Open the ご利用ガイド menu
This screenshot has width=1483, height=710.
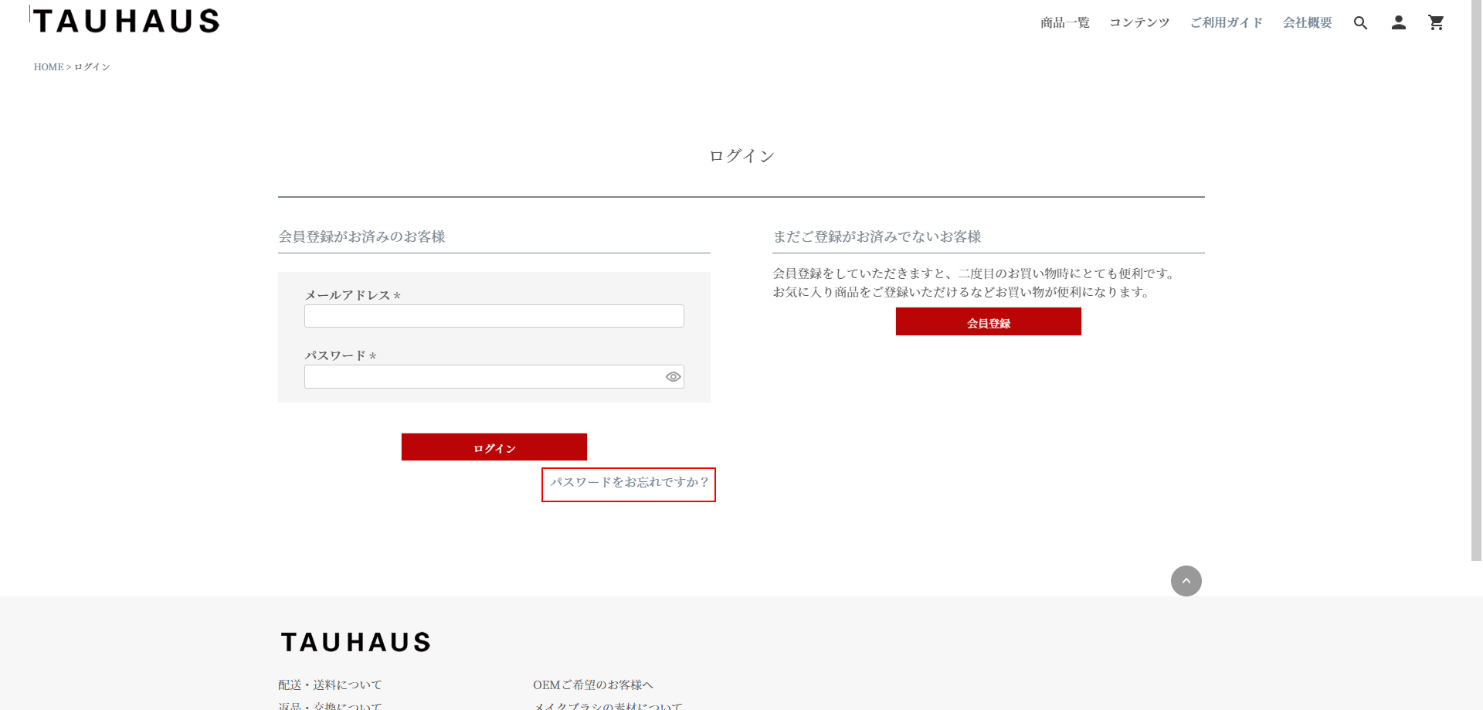coord(1226,23)
